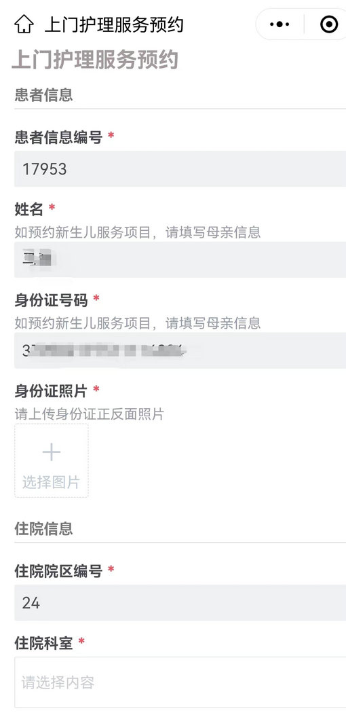Select the 患者信息 section header

point(43,95)
